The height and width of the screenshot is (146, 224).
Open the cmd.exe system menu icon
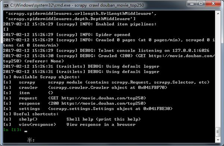click(6, 6)
